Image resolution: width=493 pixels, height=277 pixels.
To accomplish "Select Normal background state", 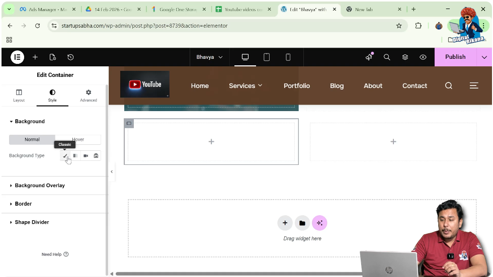I will (32, 139).
